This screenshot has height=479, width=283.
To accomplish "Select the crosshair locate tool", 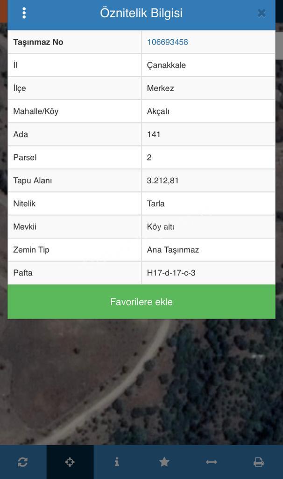I will 70,462.
